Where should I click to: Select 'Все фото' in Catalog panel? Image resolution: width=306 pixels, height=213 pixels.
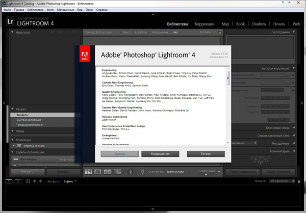(23, 116)
